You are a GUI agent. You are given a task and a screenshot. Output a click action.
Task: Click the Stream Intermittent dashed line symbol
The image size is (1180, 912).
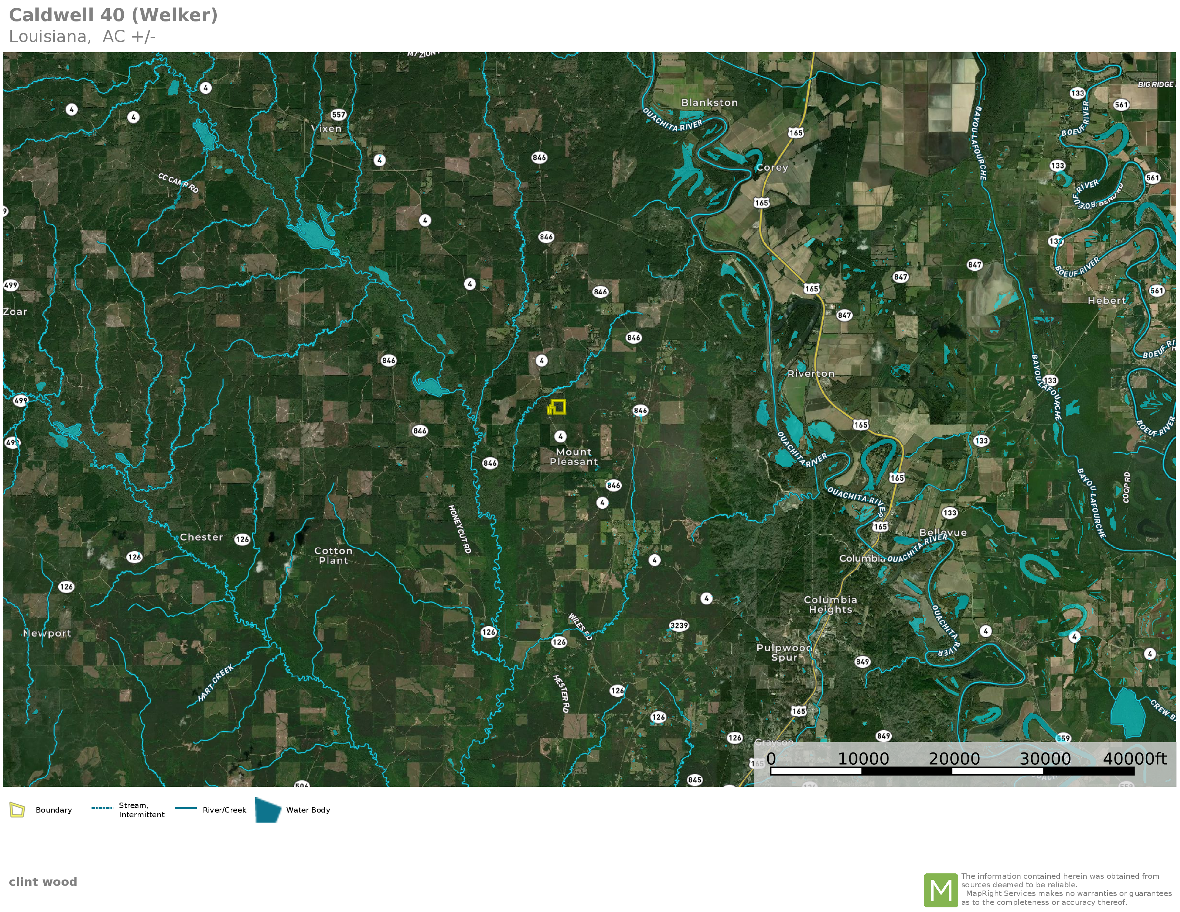pos(102,808)
